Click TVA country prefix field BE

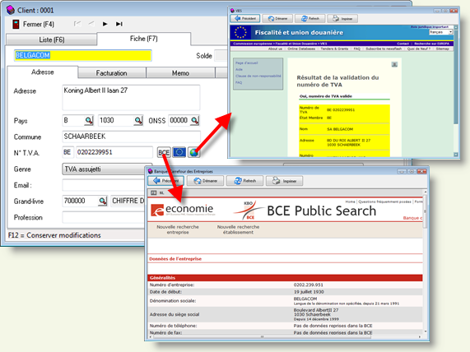pyautogui.click(x=67, y=152)
